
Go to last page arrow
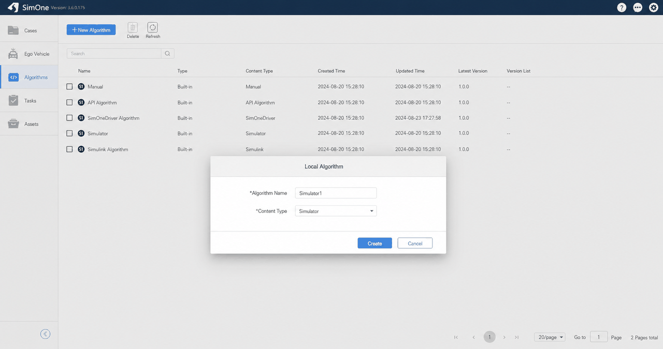(x=517, y=337)
